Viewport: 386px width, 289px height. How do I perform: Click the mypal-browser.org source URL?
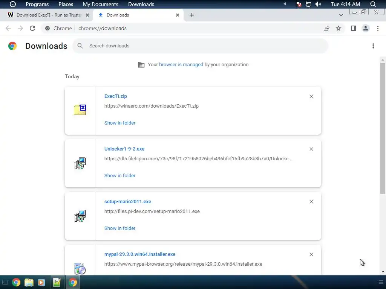(x=183, y=264)
